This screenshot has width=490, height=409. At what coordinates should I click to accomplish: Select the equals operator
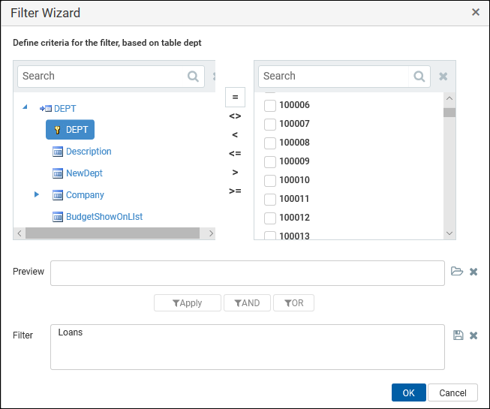[235, 97]
